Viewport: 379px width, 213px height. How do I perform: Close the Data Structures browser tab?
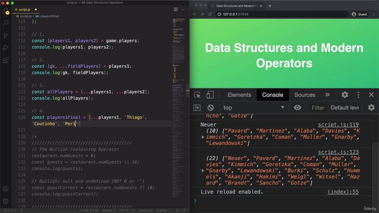tap(261, 6)
